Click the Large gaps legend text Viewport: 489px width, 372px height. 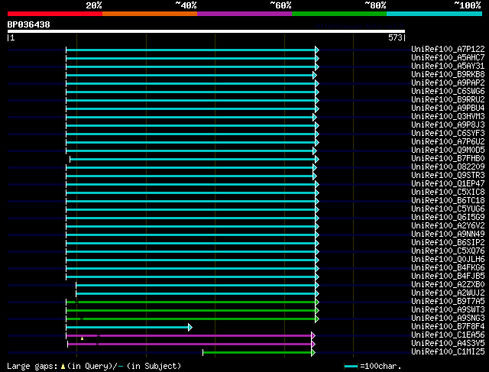click(32, 366)
